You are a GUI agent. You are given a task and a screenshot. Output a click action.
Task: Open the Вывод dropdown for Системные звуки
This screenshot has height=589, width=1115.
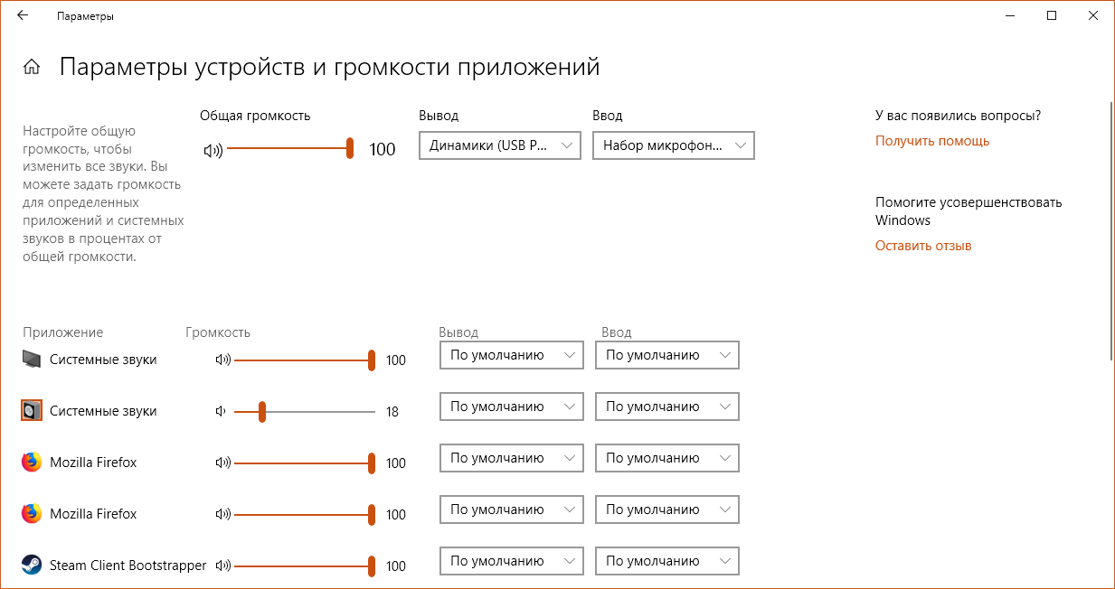click(x=511, y=355)
